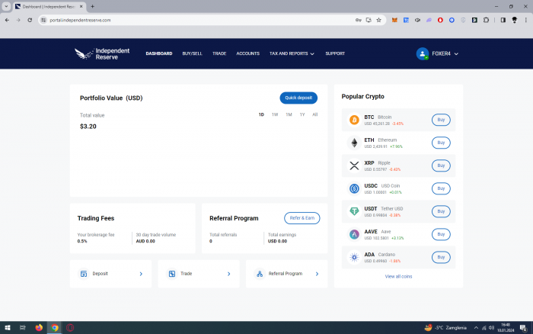The height and width of the screenshot is (334, 533).
Task: Click the USDC coin icon
Action: [x=354, y=188]
